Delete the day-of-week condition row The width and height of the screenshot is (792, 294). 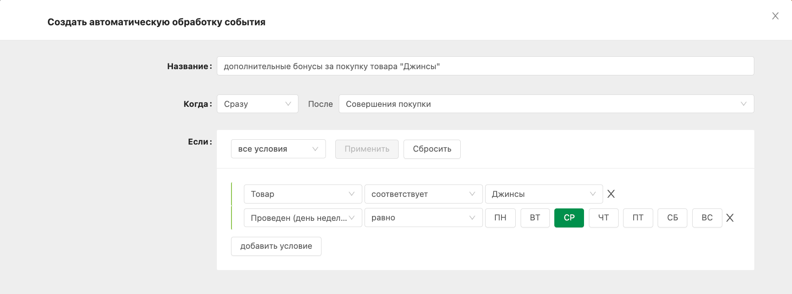(x=730, y=218)
